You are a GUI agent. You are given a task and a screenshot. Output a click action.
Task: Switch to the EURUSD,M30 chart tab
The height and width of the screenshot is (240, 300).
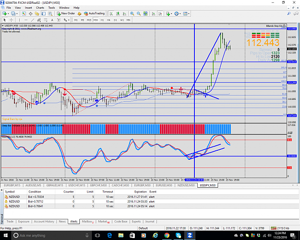point(164,185)
